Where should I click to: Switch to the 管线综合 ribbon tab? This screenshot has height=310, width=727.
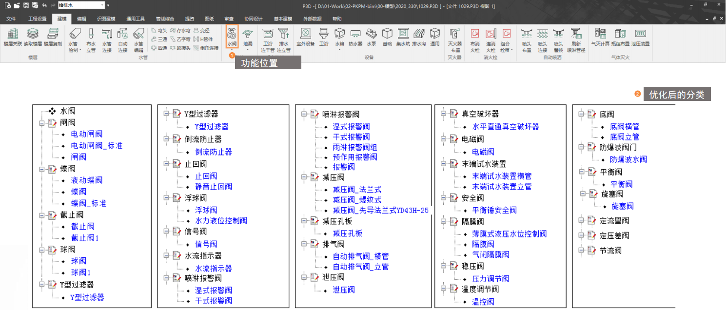(x=164, y=19)
